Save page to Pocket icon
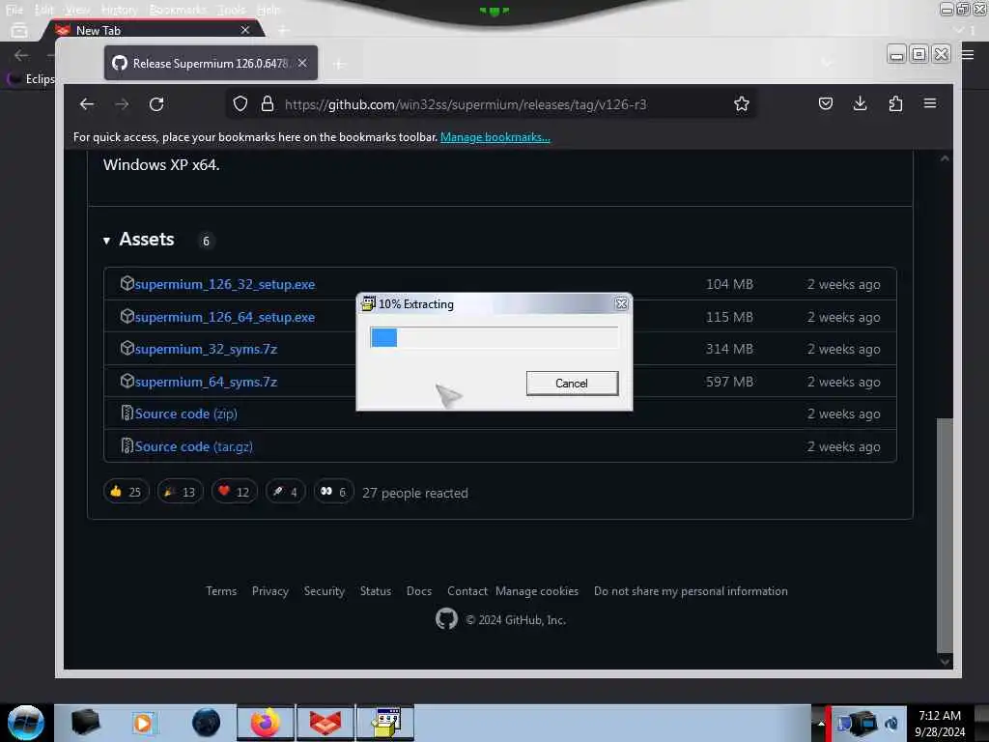989x742 pixels. point(825,103)
